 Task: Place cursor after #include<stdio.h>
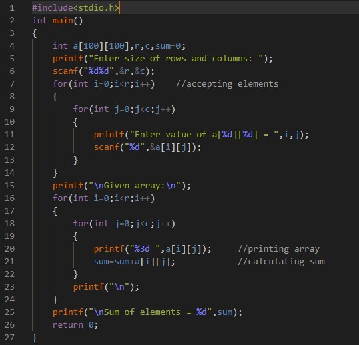click(119, 8)
